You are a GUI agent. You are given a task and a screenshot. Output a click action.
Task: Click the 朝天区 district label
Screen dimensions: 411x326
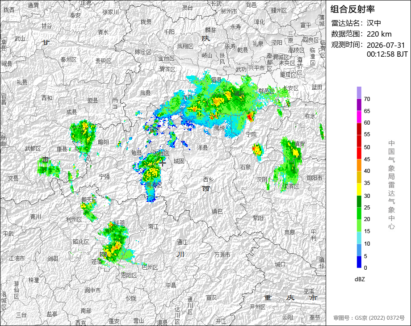point(89,200)
